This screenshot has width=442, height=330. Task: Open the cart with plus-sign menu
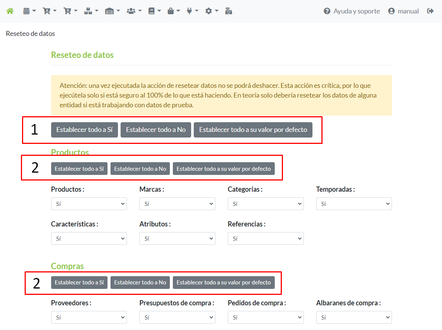(70, 11)
